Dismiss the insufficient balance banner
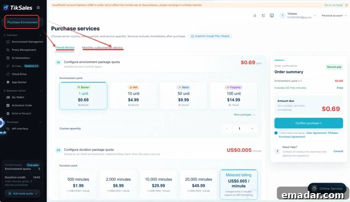This screenshot has width=350, height=202. tap(347, 5)
